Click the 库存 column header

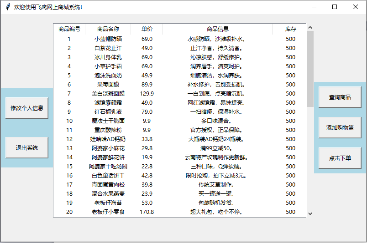coord(290,29)
